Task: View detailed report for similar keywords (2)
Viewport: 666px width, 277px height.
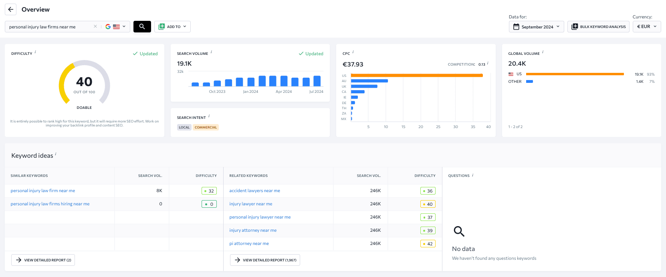Action: pos(43,260)
